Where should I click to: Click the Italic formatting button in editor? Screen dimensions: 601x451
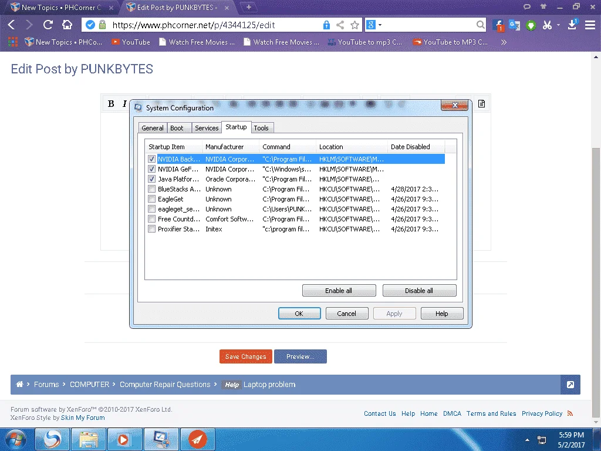pos(124,103)
